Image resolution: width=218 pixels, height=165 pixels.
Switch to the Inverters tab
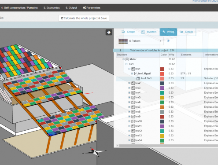(149, 32)
